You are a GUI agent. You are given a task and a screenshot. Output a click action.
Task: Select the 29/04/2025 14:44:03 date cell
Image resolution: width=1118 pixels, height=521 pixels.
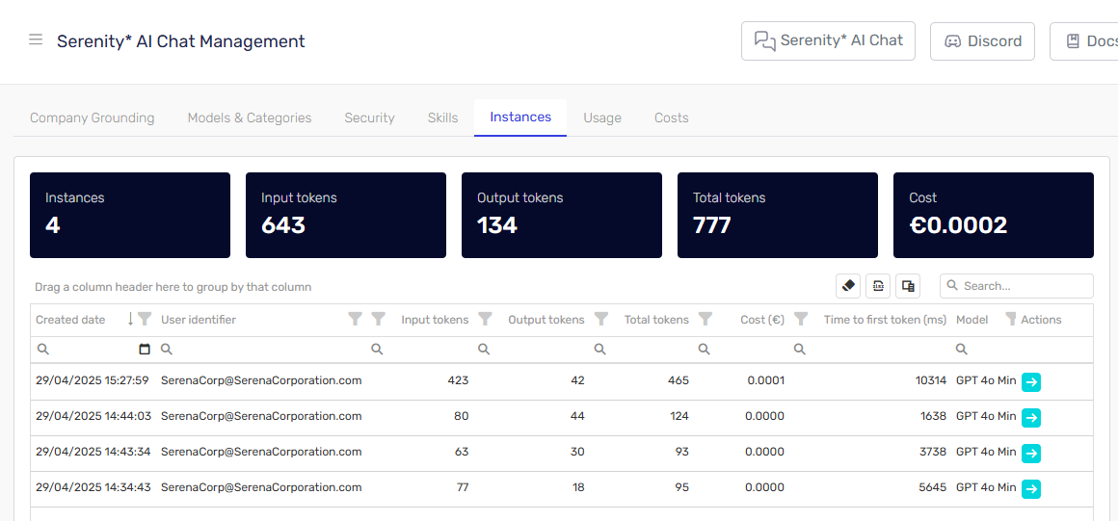tap(93, 416)
